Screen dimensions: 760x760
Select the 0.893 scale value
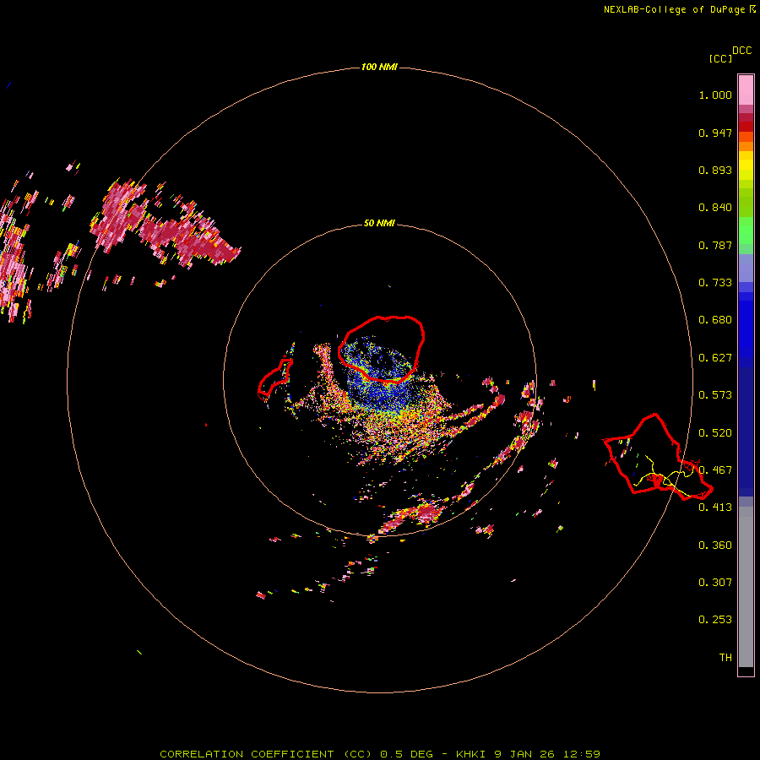point(715,170)
